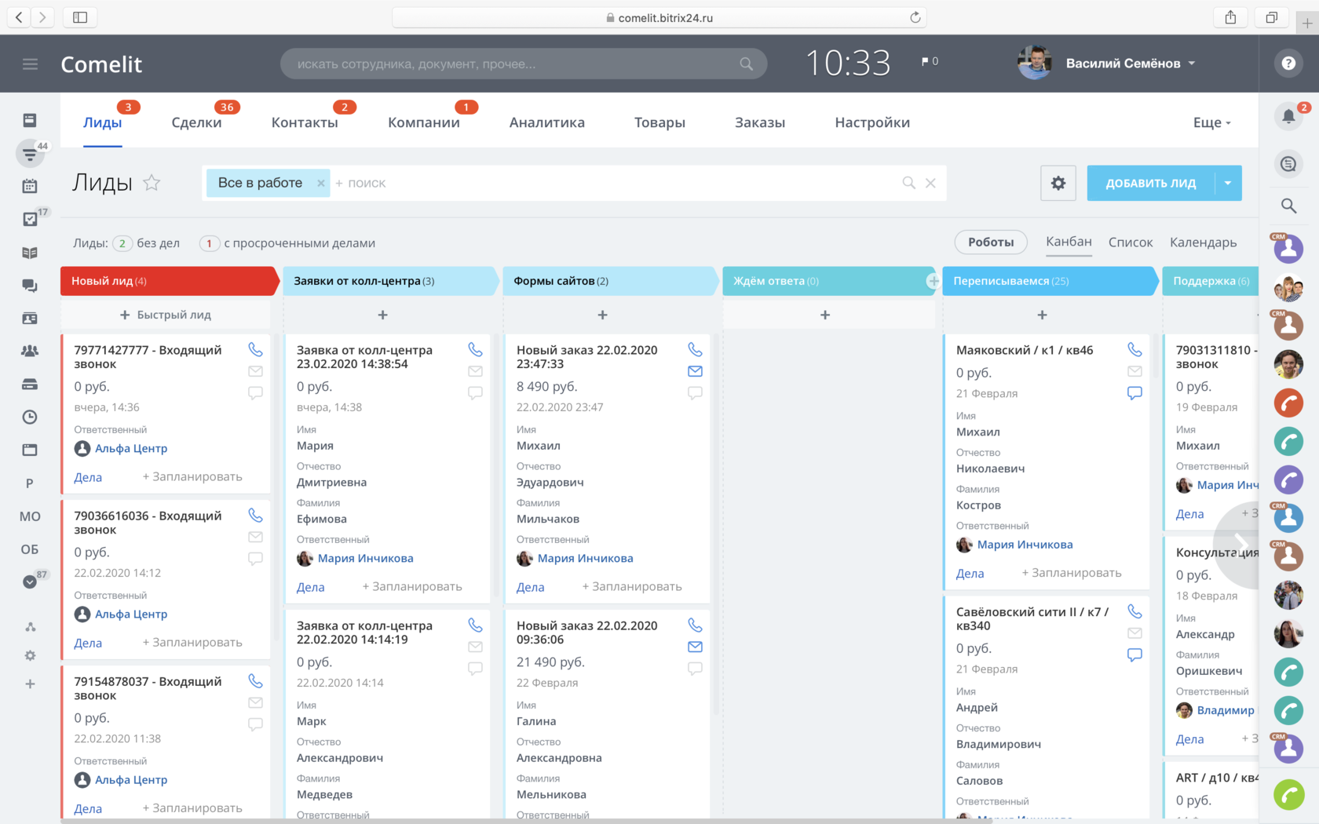Open the Настройки tab
The height and width of the screenshot is (824, 1319).
coord(872,122)
